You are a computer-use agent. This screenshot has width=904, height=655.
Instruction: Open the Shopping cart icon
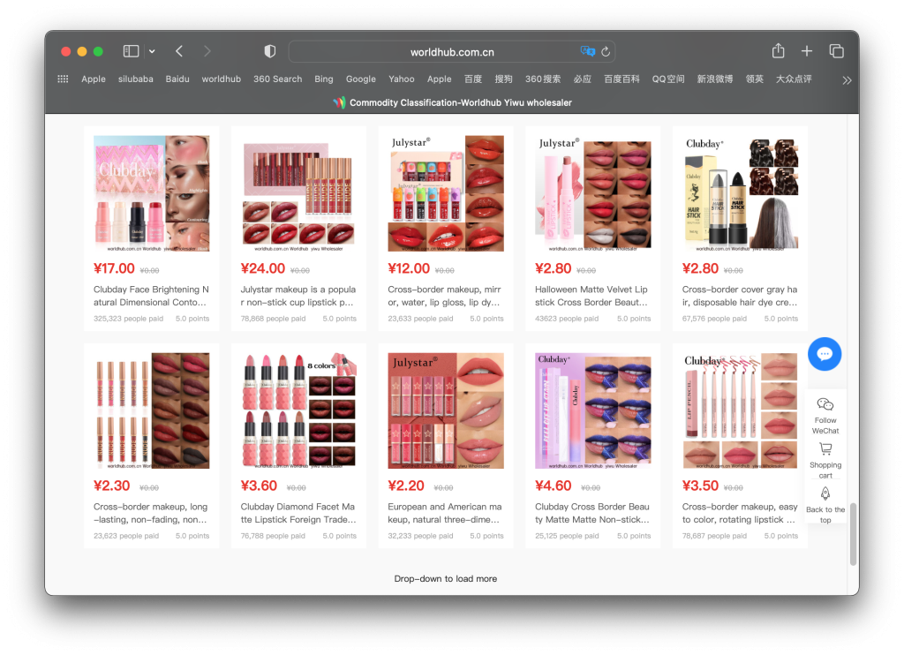coord(825,449)
